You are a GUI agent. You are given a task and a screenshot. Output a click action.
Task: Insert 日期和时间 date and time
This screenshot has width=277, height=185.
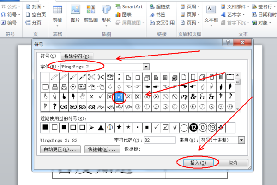264,14
